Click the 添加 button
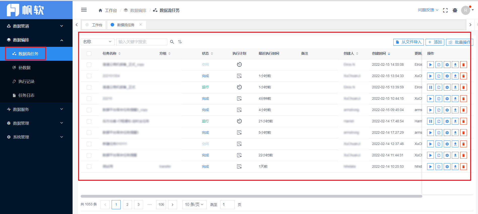Screen dimensions: 478x214 (435, 42)
